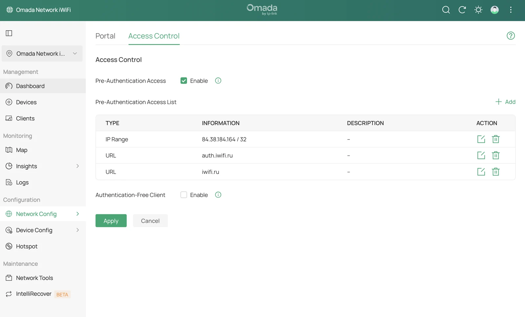This screenshot has height=317, width=525.
Task: Open Network Tools under Maintenance
Action: (x=43, y=278)
